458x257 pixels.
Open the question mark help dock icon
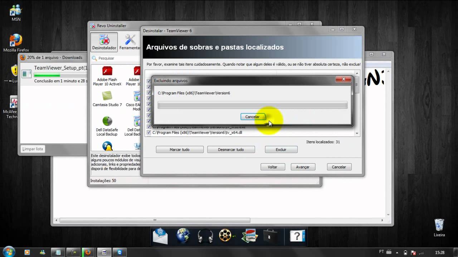pos(297,236)
